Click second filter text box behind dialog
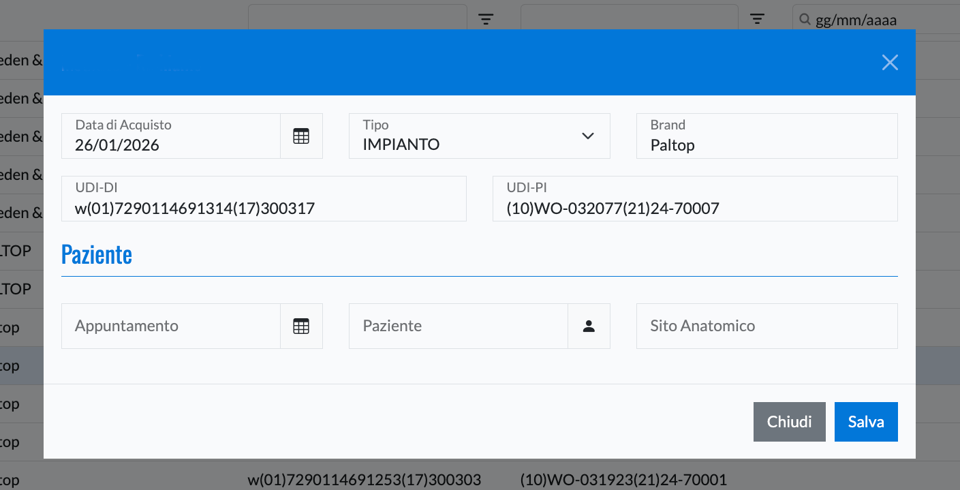Screen dimensions: 960x490 (629, 18)
